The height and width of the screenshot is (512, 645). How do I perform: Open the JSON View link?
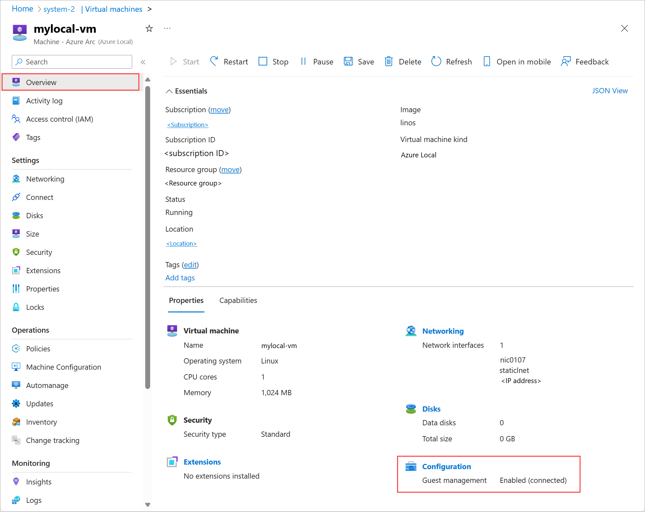pos(609,91)
